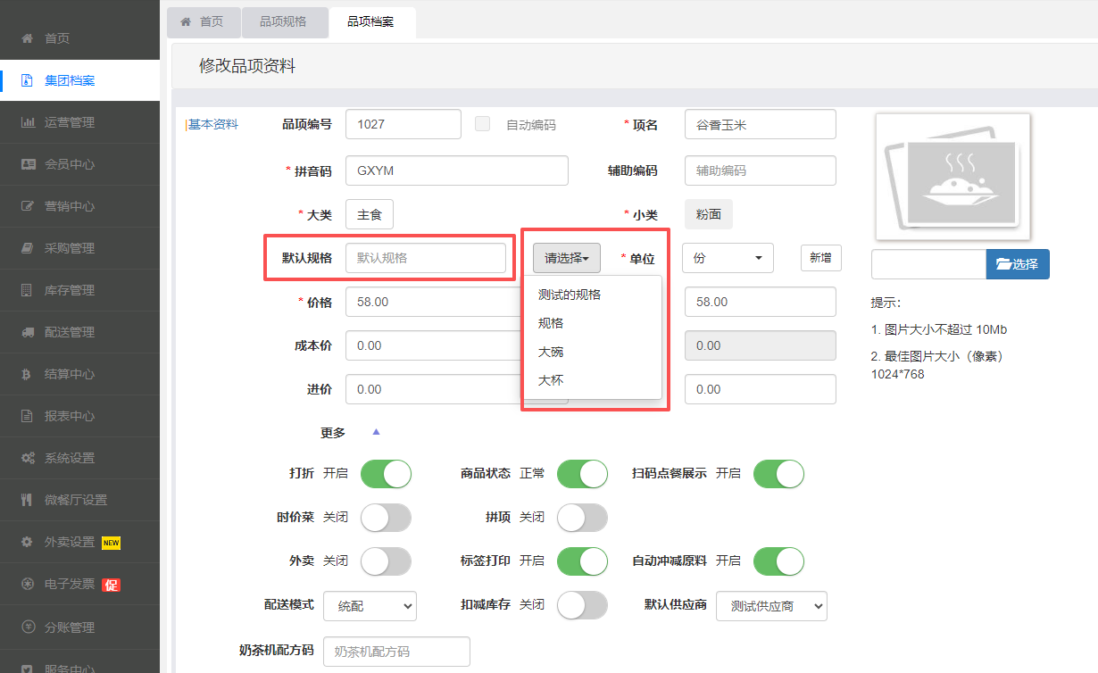Open 运营管理 bar chart icon
The image size is (1098, 673).
point(27,122)
